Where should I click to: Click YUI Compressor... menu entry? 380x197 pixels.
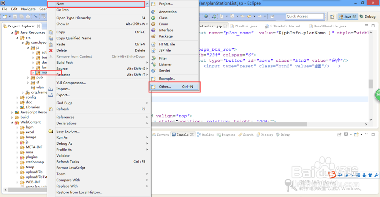tap(71, 83)
